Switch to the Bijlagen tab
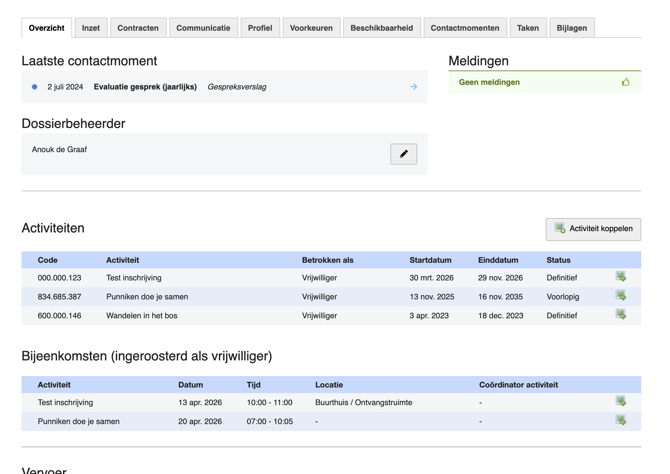The image size is (670, 474). point(572,28)
